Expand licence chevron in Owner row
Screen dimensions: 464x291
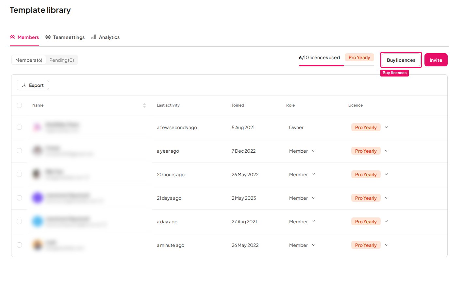(386, 127)
